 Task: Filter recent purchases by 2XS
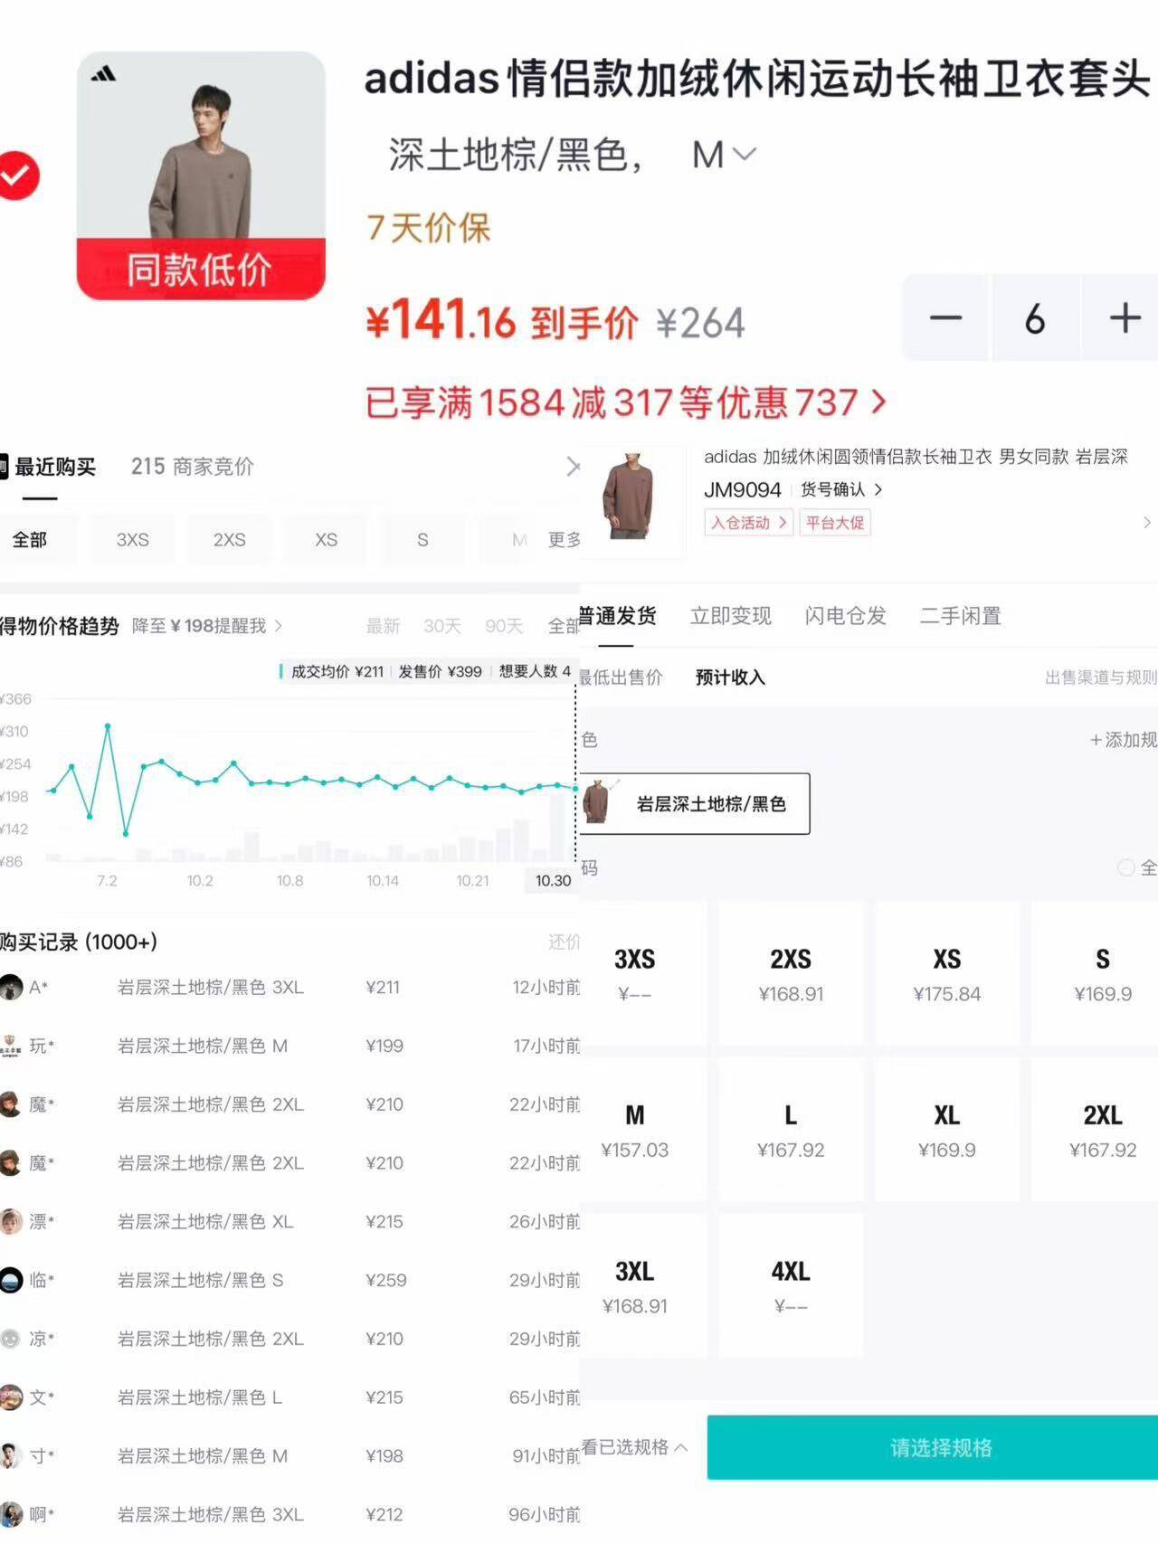point(229,540)
